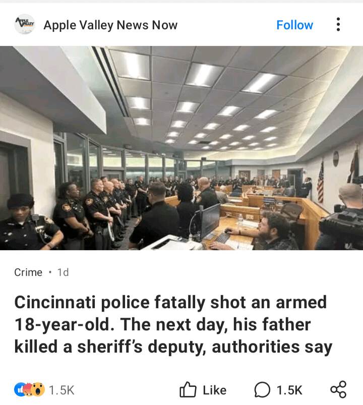The height and width of the screenshot is (405, 363).
Task: Click the blue like reaction badge
Action: [x=19, y=389]
